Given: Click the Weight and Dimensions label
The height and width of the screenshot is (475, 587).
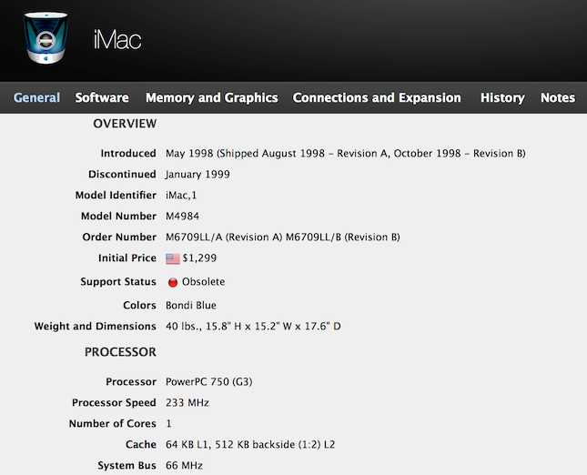Looking at the screenshot, I should (95, 327).
